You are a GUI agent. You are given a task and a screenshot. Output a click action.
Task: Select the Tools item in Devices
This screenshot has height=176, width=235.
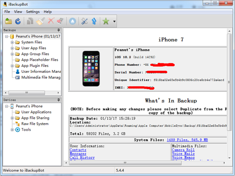pos(26,129)
